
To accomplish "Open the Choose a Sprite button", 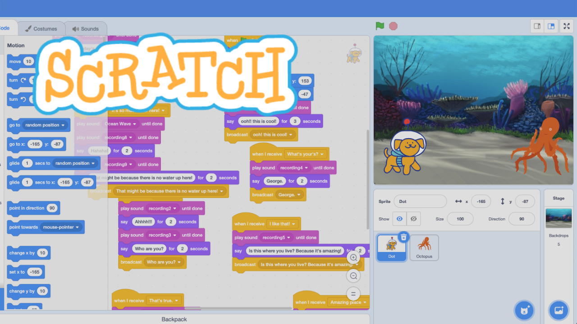I will click(x=524, y=310).
